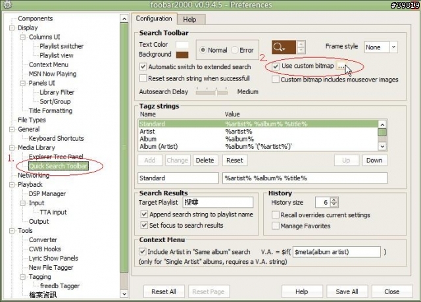Screen dimensions: 421x302
Task: Uncheck Use custom bitmap
Action: tap(276, 66)
